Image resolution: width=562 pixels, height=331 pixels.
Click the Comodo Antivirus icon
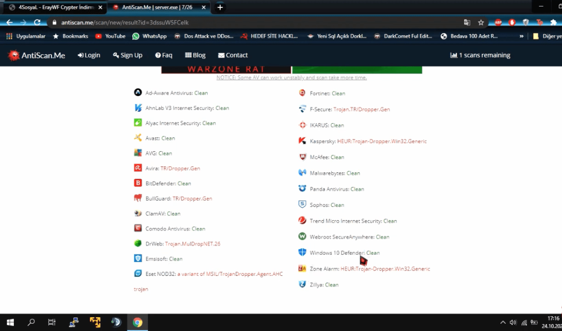pyautogui.click(x=138, y=228)
